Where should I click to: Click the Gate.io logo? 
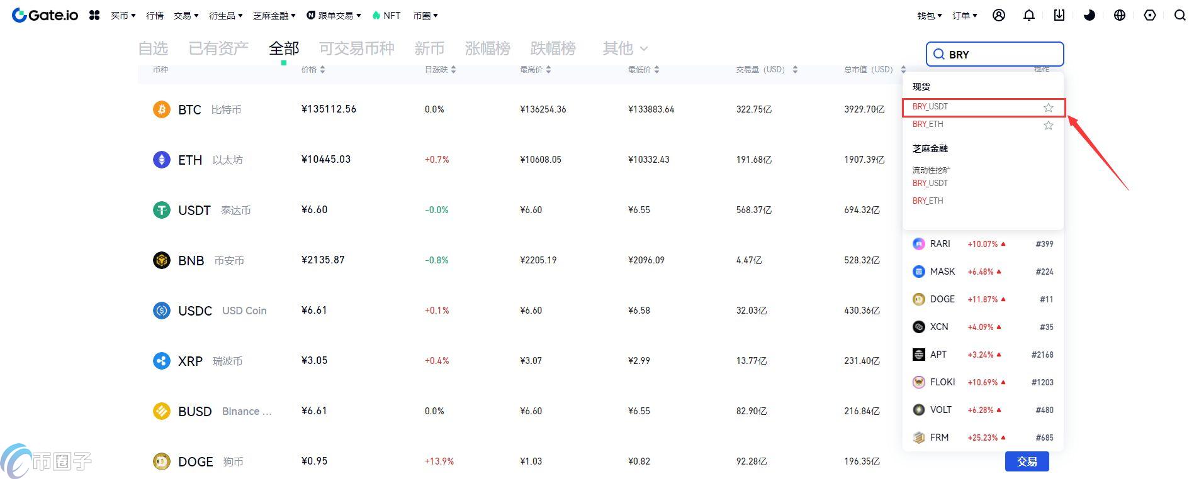coord(45,15)
